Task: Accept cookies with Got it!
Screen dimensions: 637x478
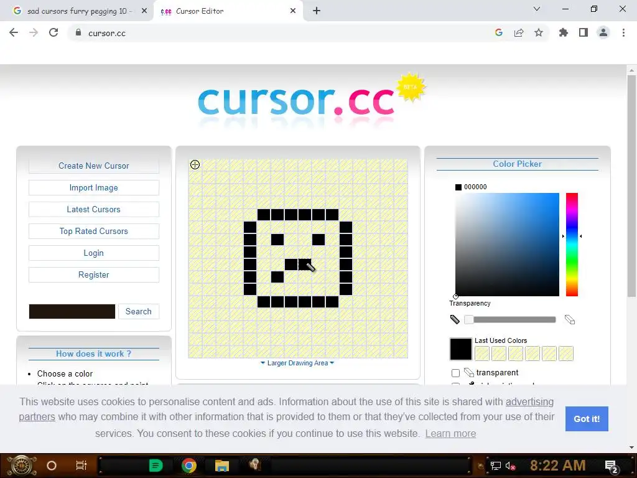Action: (587, 419)
